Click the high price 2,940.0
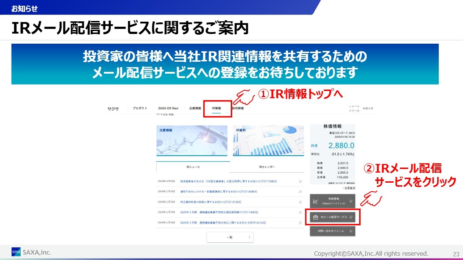The height and width of the screenshot is (260, 463). (343, 168)
